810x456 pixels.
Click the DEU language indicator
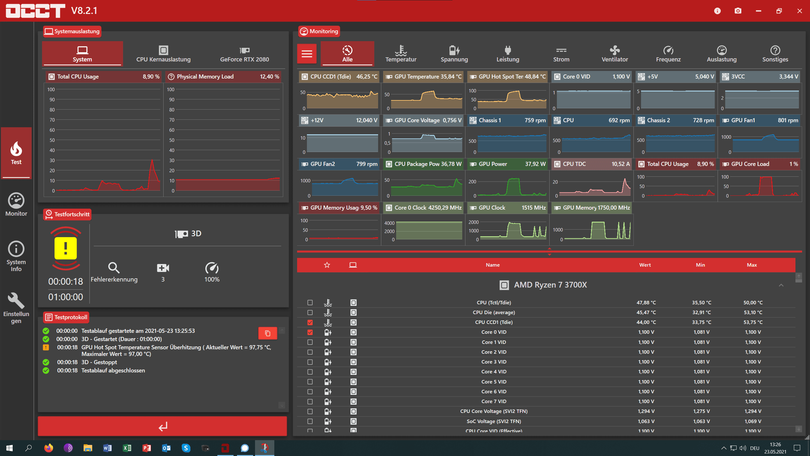755,448
